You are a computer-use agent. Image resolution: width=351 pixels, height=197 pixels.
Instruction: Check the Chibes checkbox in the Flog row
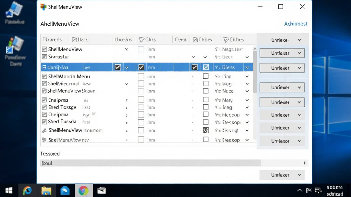tap(206, 76)
